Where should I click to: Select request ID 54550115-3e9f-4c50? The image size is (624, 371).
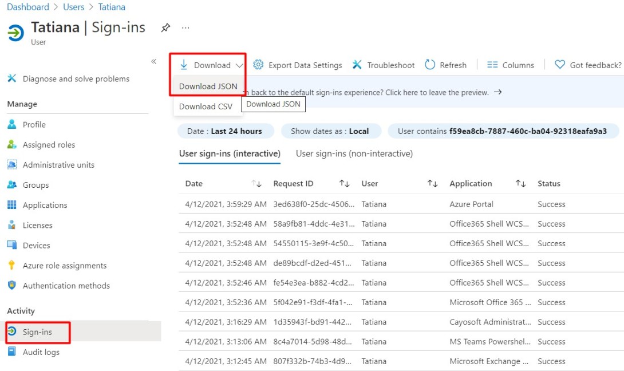click(314, 243)
